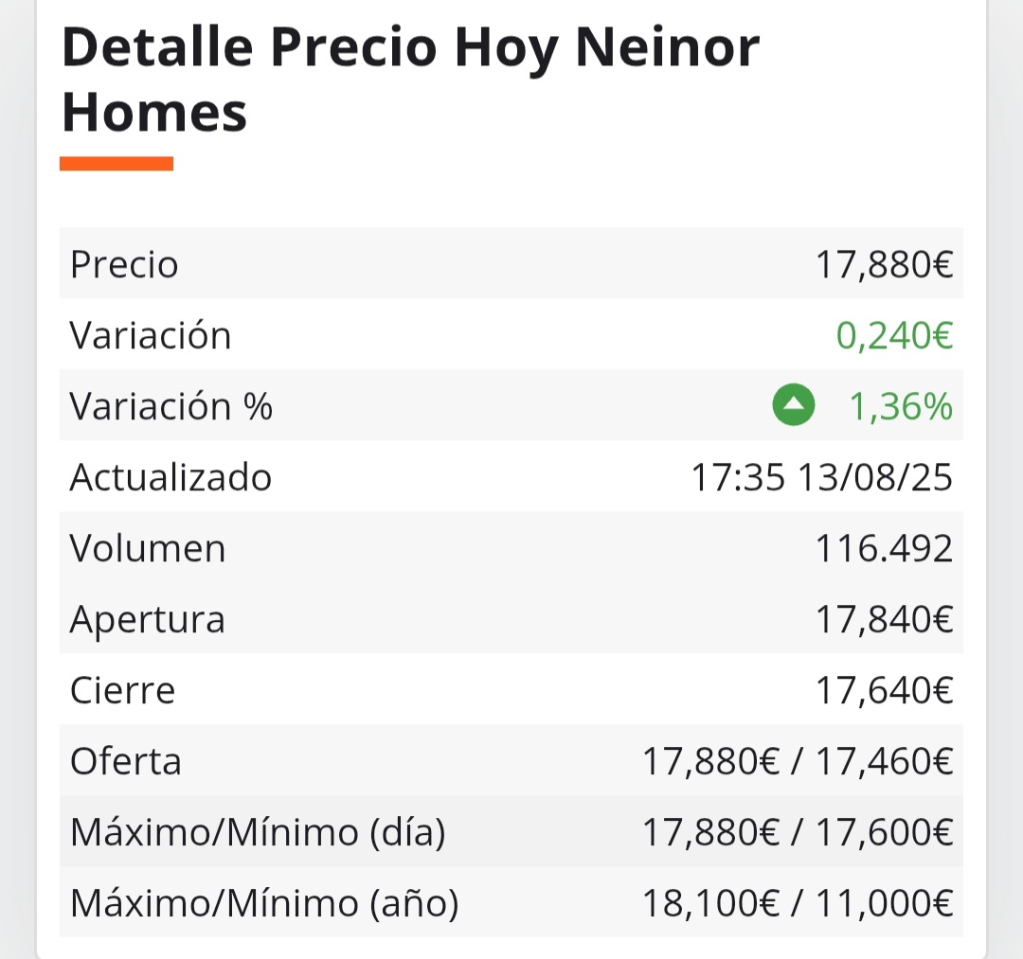Click the Volumen row label
This screenshot has height=959, width=1023.
click(148, 548)
